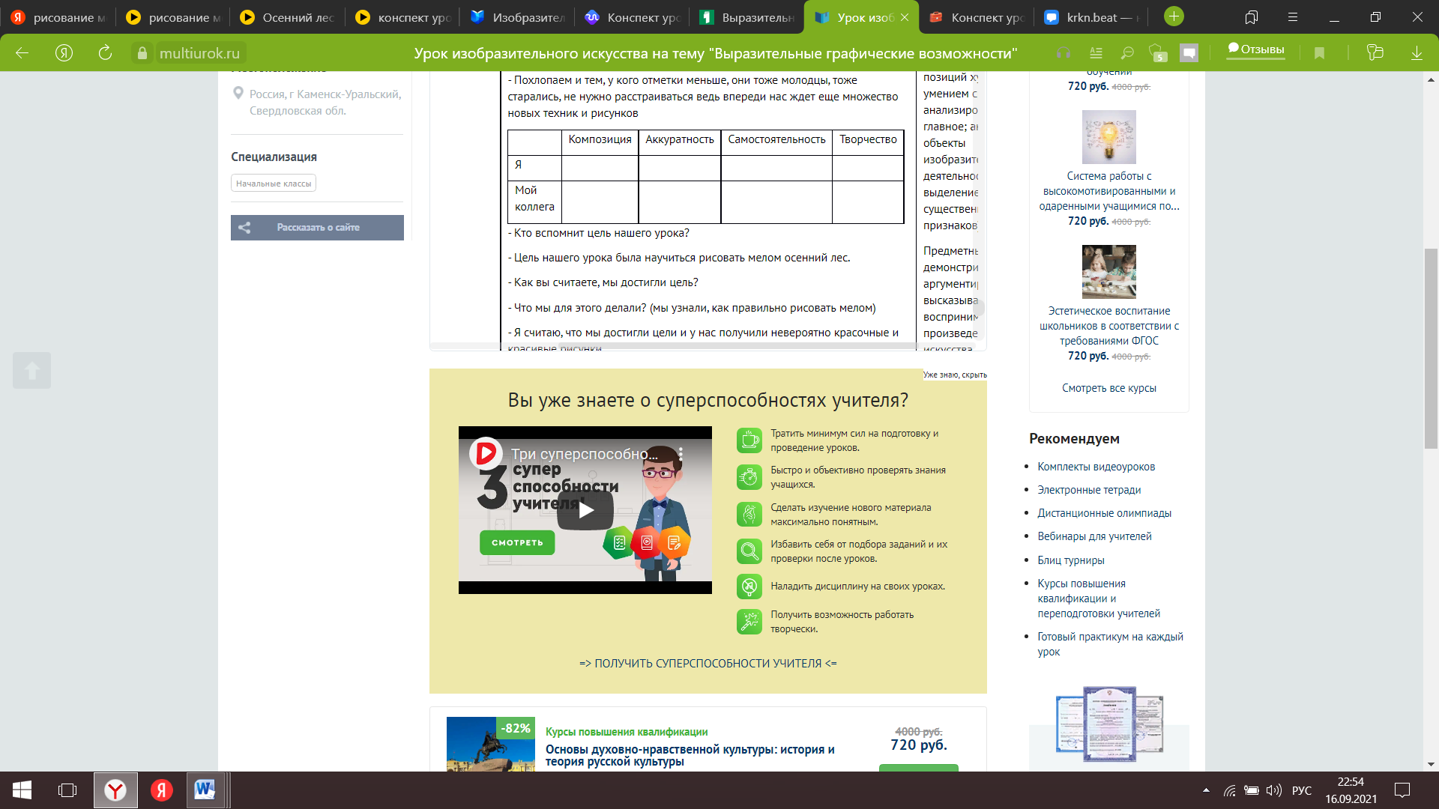
Task: Go back using the browser back arrow
Action: tap(22, 53)
